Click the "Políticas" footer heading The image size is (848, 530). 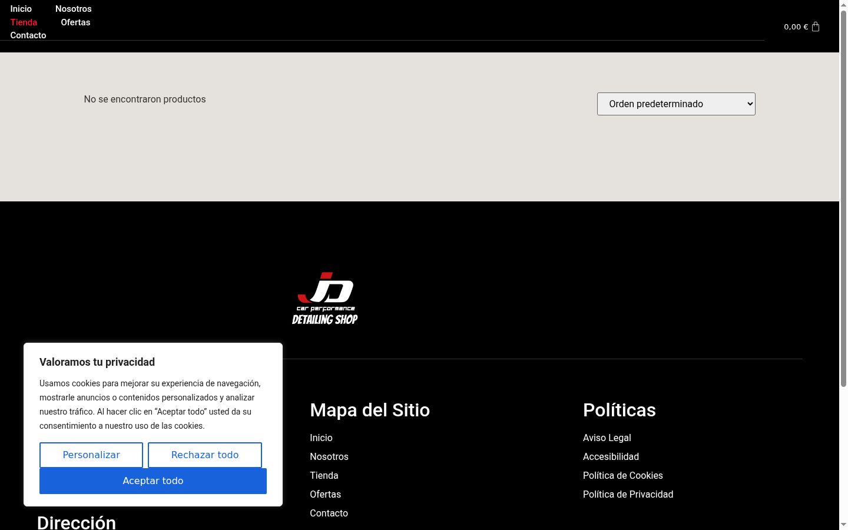619,410
